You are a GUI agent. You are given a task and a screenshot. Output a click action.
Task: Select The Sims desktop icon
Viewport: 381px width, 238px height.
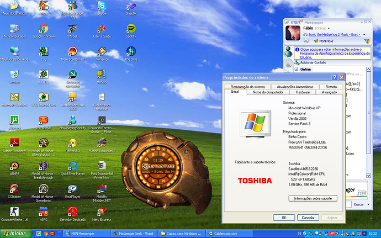pos(131,54)
